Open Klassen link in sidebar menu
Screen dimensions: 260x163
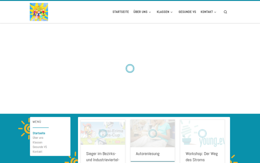tap(37, 143)
